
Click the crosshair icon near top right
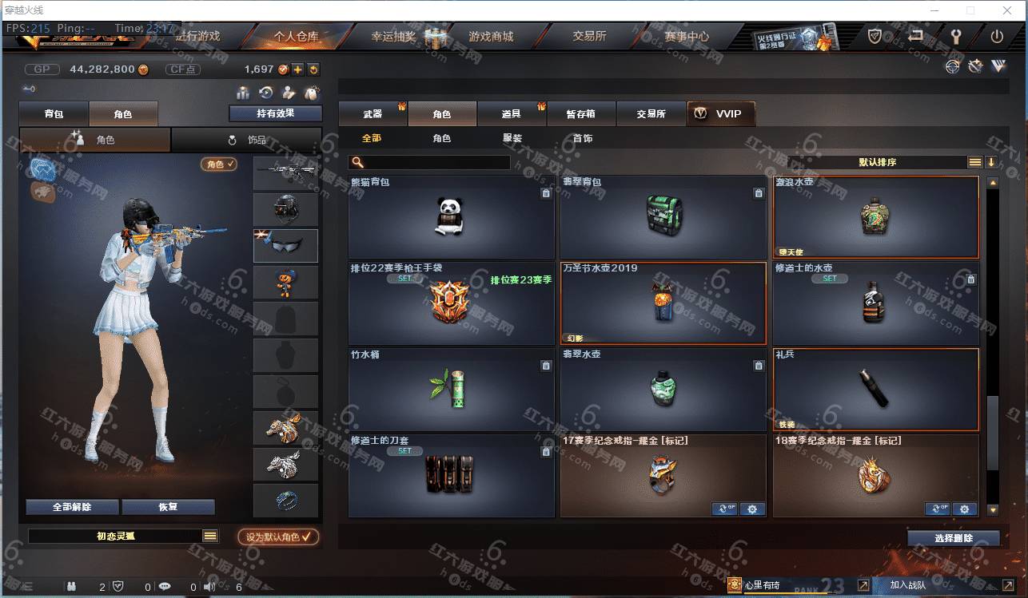click(952, 67)
